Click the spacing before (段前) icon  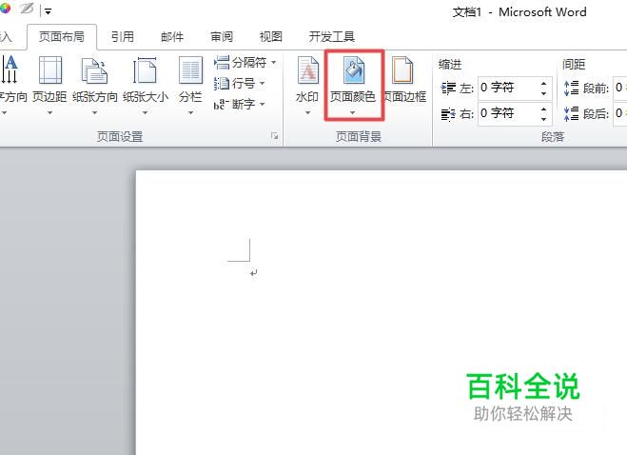tap(571, 88)
